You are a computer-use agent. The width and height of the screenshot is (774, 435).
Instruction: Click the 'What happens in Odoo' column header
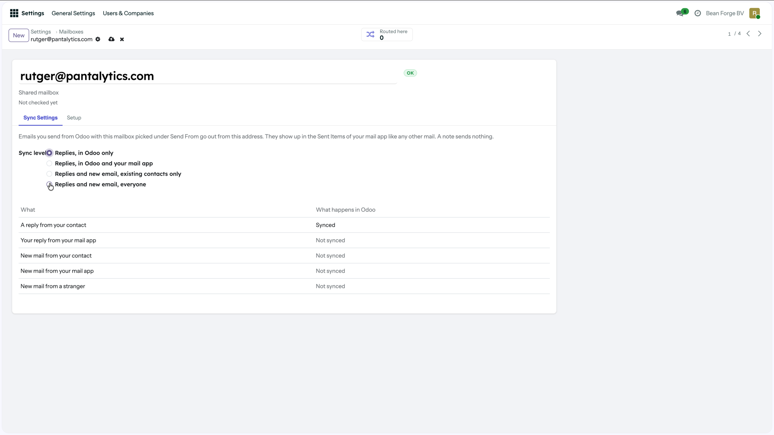345,210
